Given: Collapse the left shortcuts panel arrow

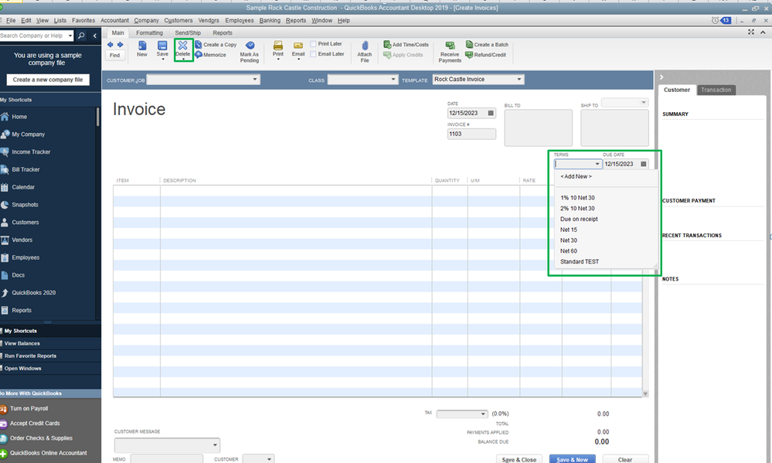Looking at the screenshot, I should point(95,36).
